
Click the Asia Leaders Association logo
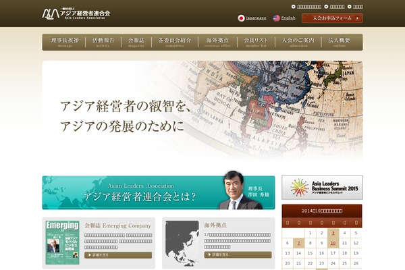click(76, 13)
